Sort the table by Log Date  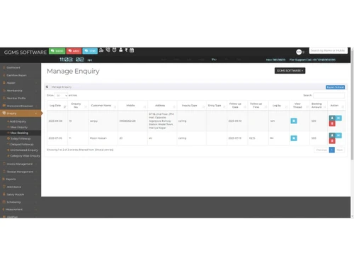coord(57,106)
